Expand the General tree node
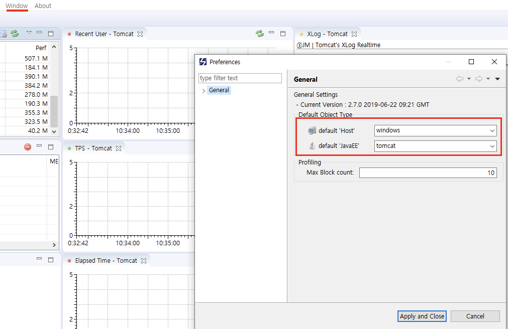Screen dimensions: 508x329 coord(204,91)
